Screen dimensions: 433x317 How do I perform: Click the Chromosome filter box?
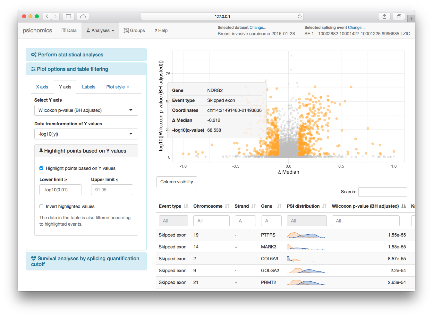[x=211, y=221]
